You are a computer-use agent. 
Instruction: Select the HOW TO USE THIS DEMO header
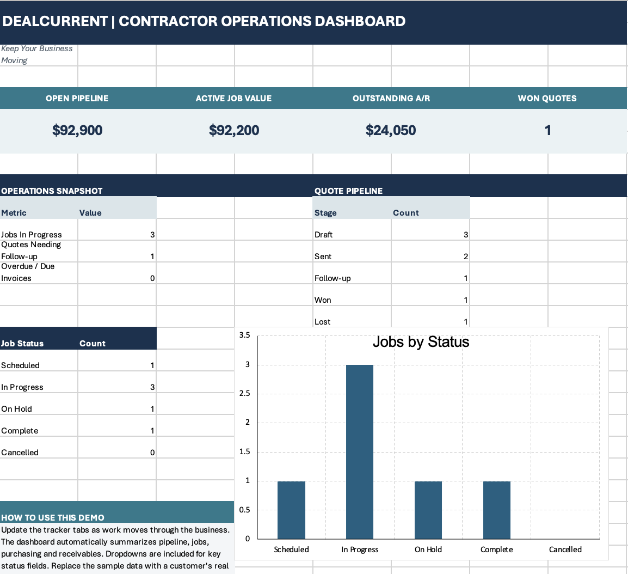point(117,512)
